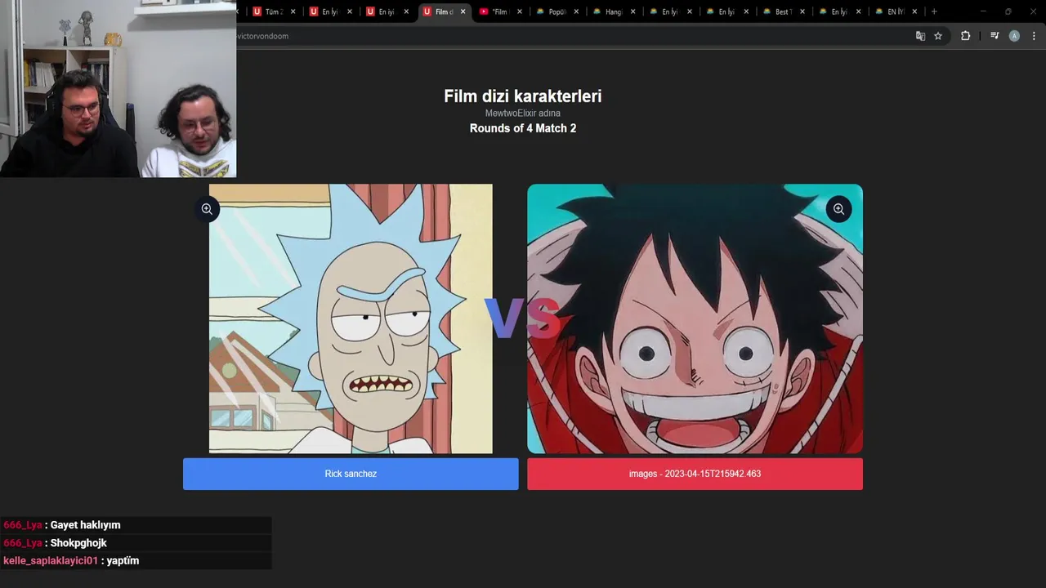Click kelle_saplaklayici01's chat message 'yaptım'
This screenshot has height=588, width=1046.
click(123, 561)
